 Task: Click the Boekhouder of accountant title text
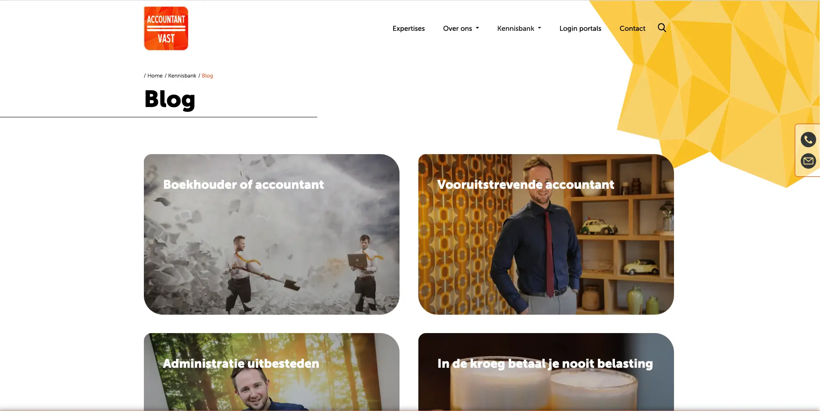coord(244,185)
